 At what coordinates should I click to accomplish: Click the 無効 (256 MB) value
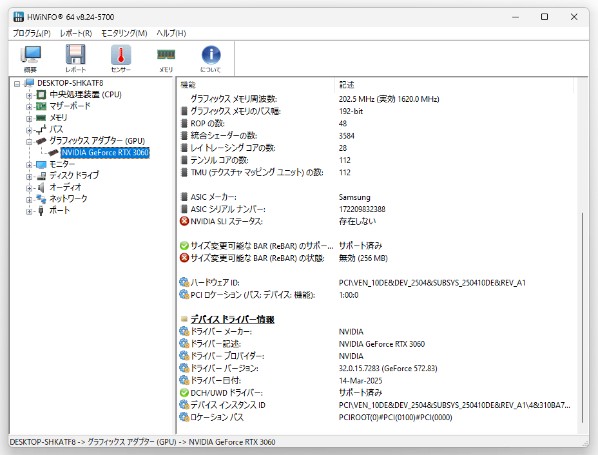(x=363, y=258)
